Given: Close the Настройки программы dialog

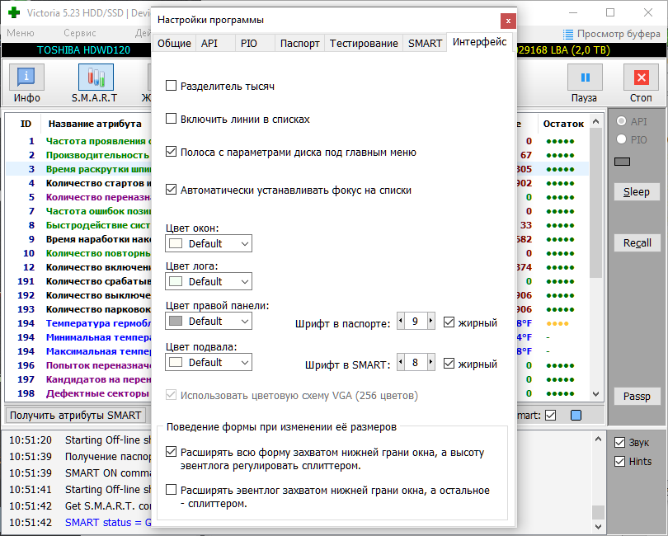Looking at the screenshot, I should coord(508,21).
